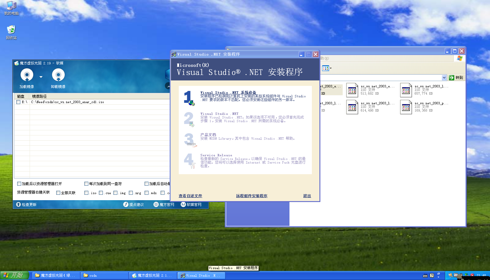Open 查看自述文件 in the VS.NET installer
Viewport: 490px width, 280px height.
pos(190,196)
